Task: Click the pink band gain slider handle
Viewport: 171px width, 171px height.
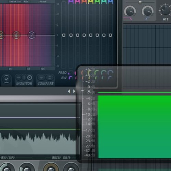Action: tap(78, 35)
